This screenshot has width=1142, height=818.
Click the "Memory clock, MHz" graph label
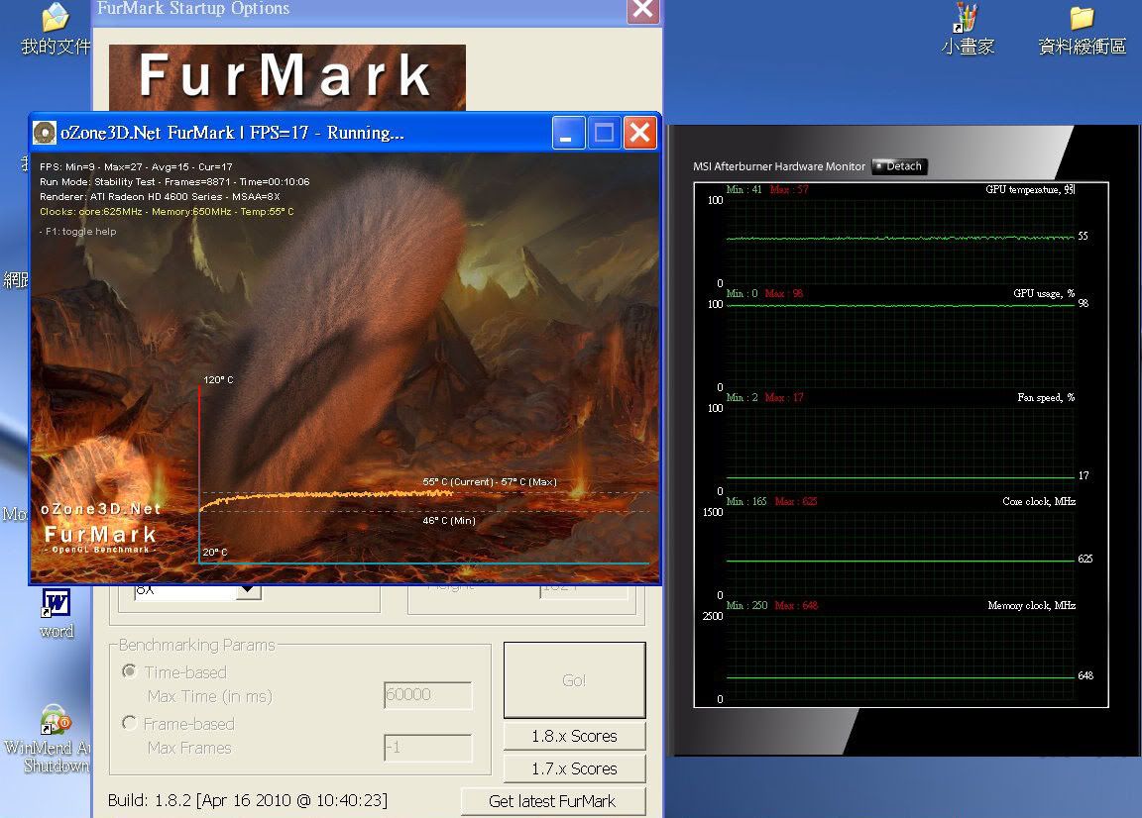(1032, 605)
